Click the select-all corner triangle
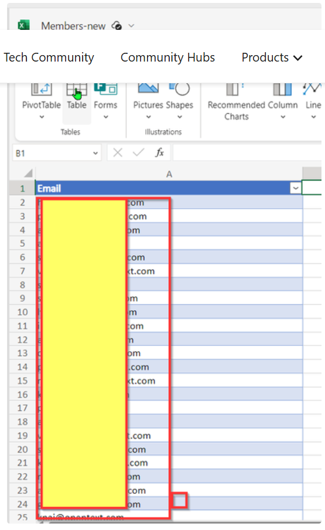This screenshot has width=325, height=530. point(28,174)
